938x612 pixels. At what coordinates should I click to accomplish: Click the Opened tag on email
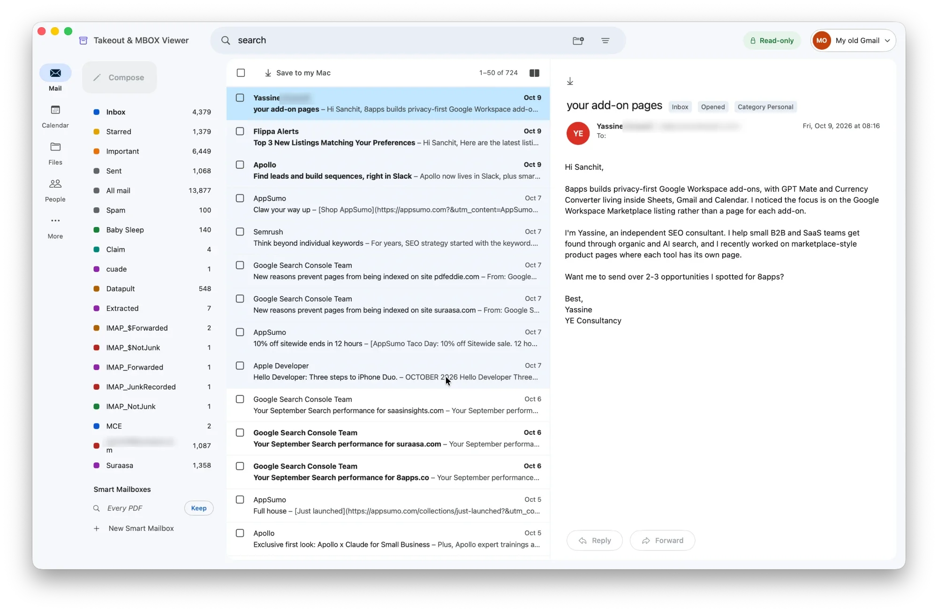tap(713, 107)
